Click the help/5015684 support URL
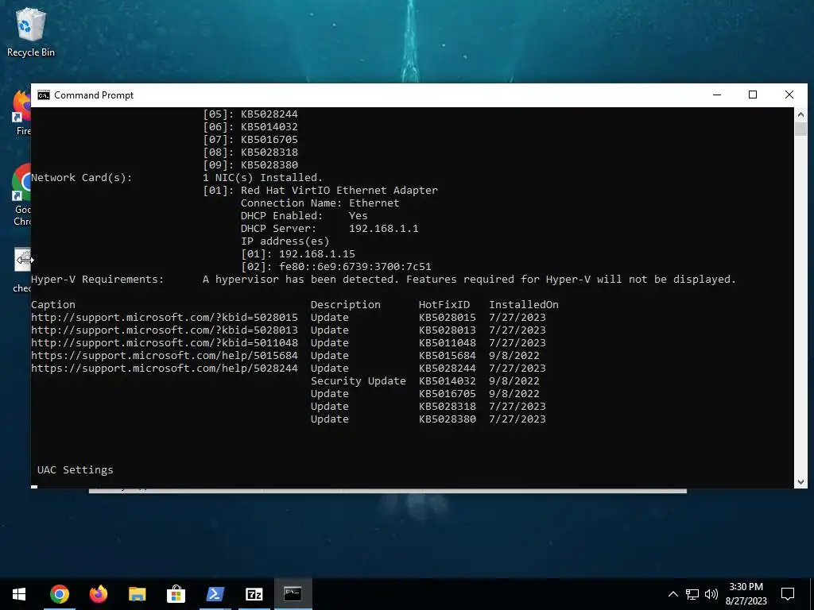This screenshot has height=610, width=814. [165, 356]
